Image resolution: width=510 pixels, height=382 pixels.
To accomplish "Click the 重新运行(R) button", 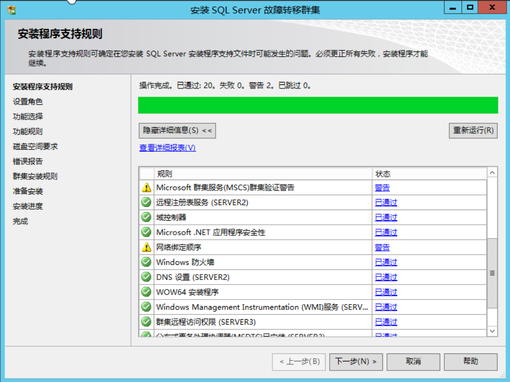I will [x=473, y=131].
